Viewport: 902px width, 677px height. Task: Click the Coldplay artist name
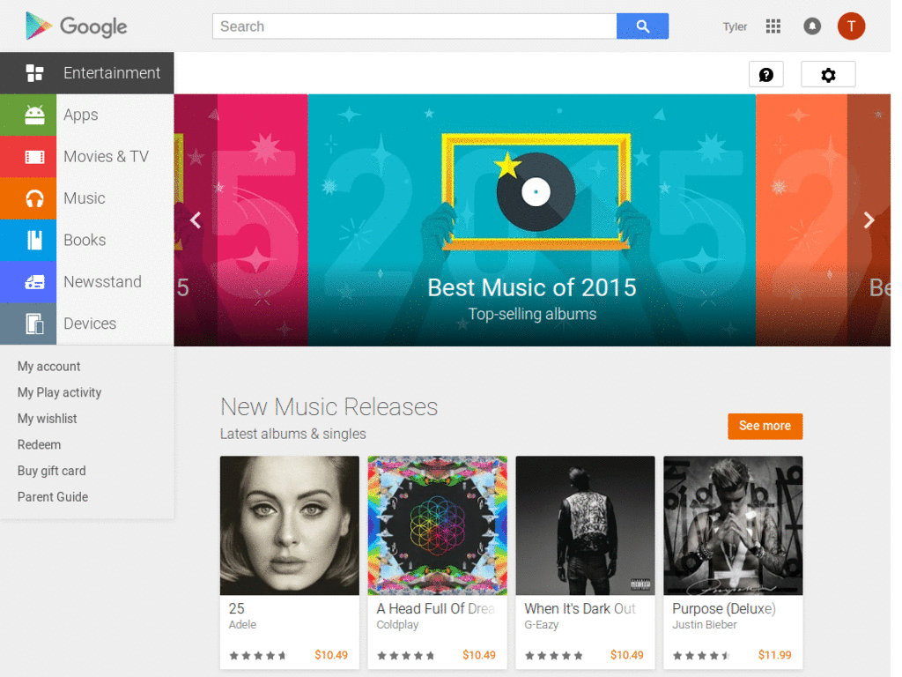(x=397, y=625)
